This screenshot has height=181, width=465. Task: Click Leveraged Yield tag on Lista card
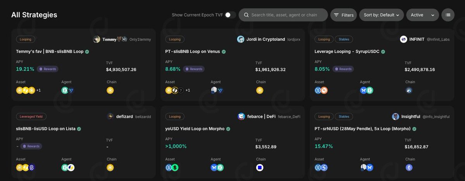point(31,116)
